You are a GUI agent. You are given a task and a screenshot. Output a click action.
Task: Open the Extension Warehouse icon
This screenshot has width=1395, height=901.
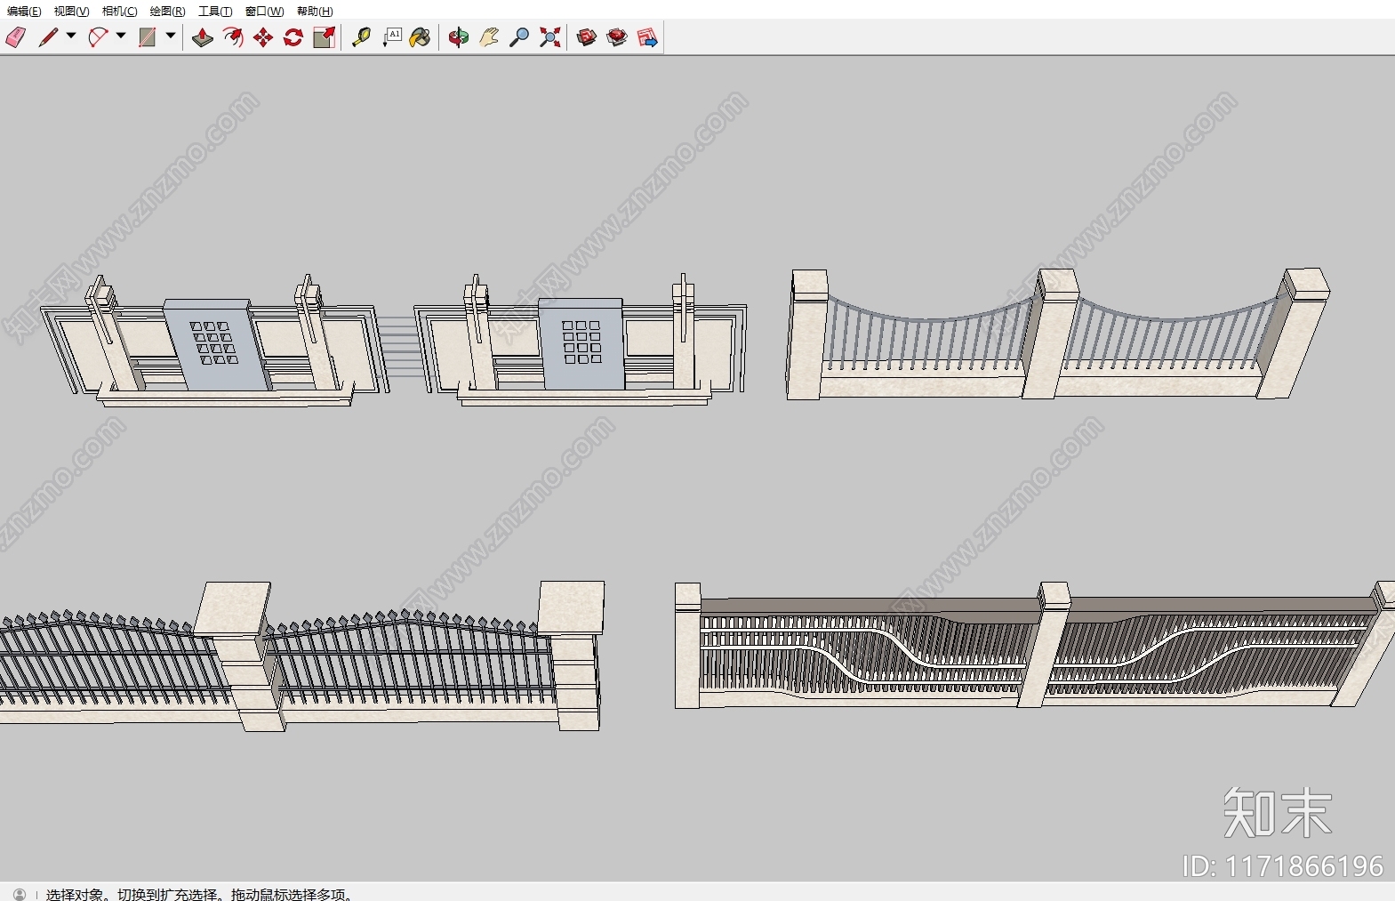click(x=617, y=37)
